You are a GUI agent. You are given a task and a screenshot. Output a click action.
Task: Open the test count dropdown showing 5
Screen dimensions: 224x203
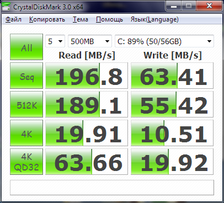(x=55, y=41)
